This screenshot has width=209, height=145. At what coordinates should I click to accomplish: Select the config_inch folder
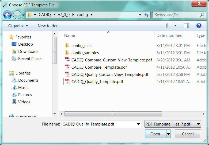click(81, 45)
